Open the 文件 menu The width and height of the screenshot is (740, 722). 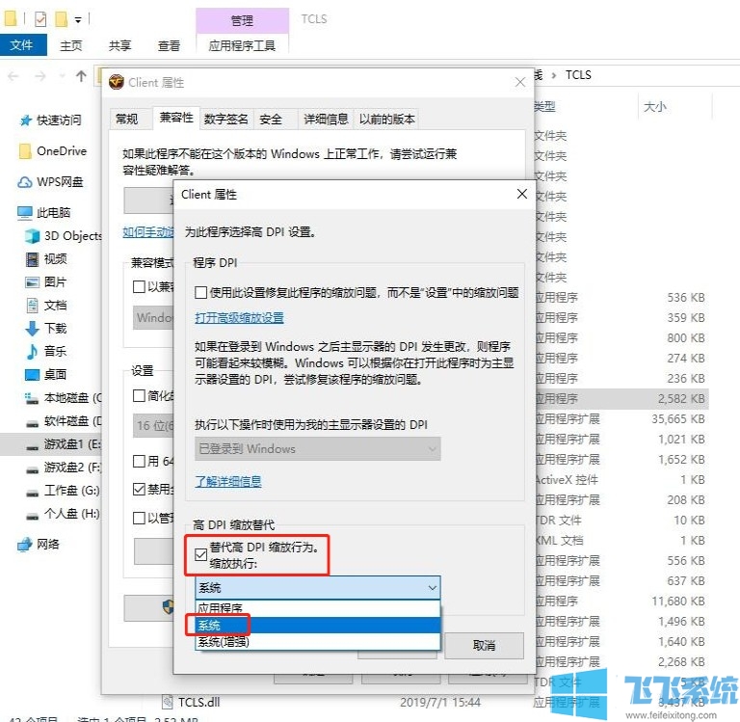coord(22,45)
